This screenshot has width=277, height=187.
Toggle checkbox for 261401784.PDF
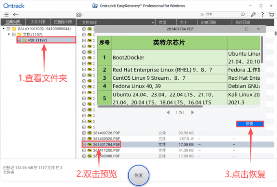84,145
